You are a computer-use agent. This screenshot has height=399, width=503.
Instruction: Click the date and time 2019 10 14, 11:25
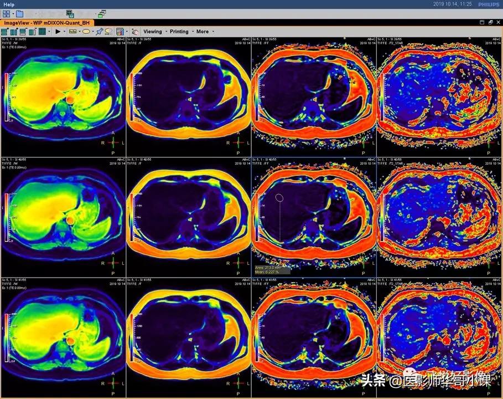(452, 4)
